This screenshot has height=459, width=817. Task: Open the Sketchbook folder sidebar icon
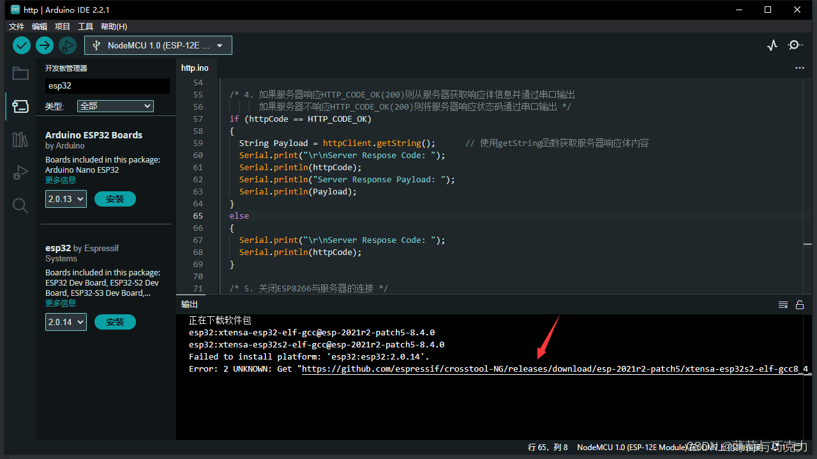(x=20, y=73)
